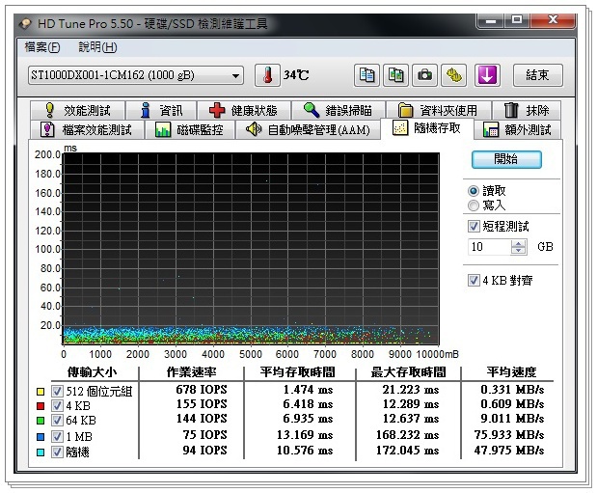Click the short stroke GB value field
Viewport: 597px width, 493px height.
pyautogui.click(x=489, y=247)
